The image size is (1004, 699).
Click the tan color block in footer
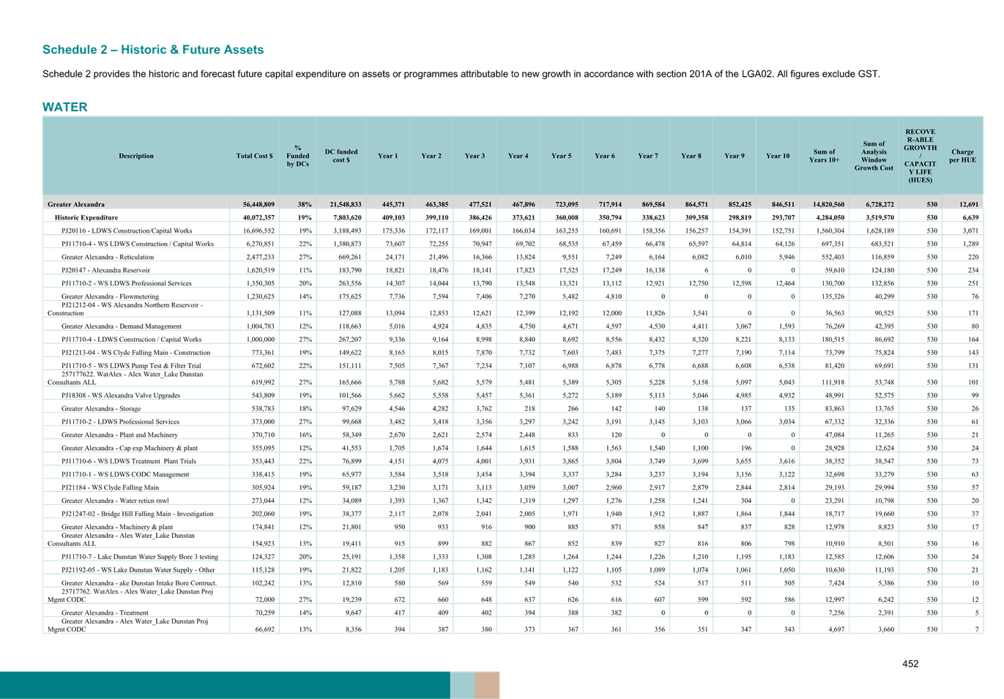point(487,685)
